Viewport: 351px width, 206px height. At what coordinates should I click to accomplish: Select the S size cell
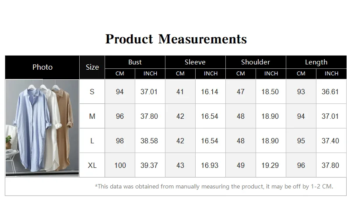92,92
